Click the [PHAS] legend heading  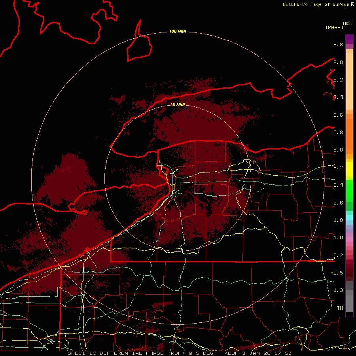tap(334, 27)
